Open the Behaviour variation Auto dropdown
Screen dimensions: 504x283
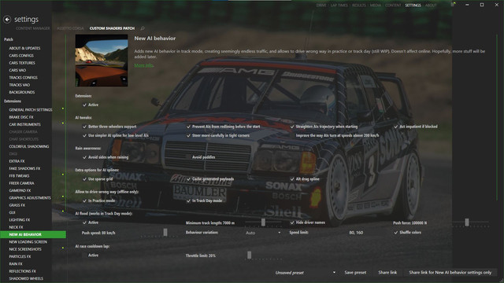coord(263,233)
